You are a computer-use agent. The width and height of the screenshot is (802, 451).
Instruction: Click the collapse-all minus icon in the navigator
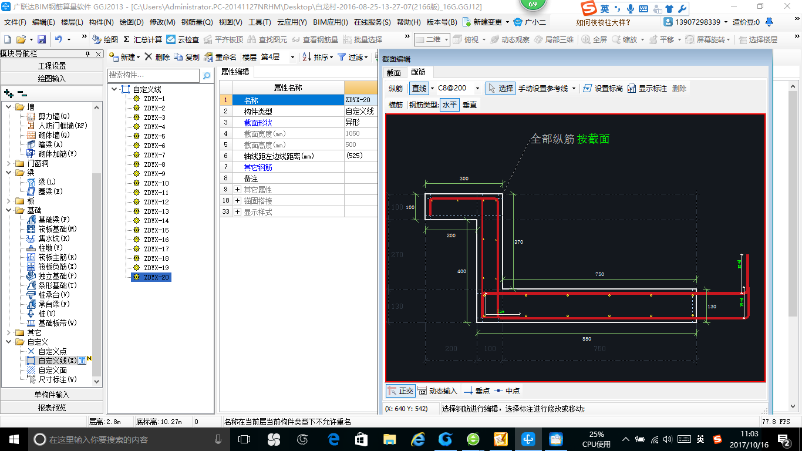click(x=22, y=93)
